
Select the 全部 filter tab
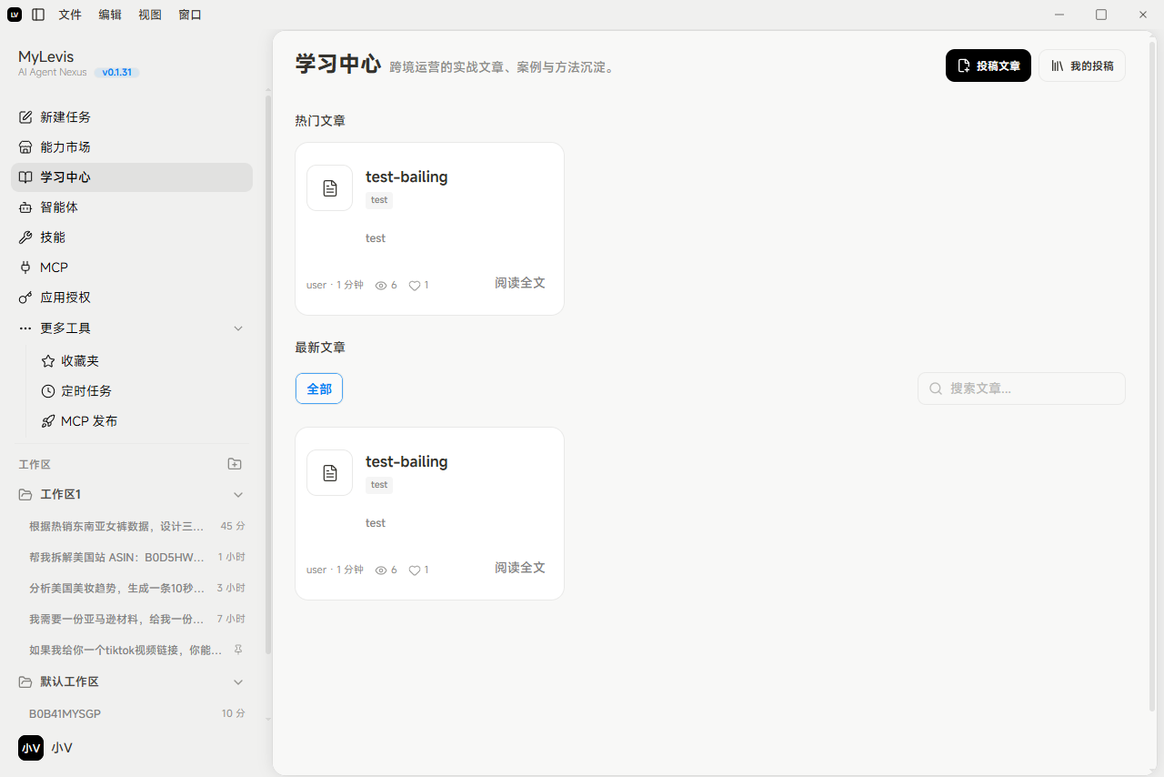[319, 388]
